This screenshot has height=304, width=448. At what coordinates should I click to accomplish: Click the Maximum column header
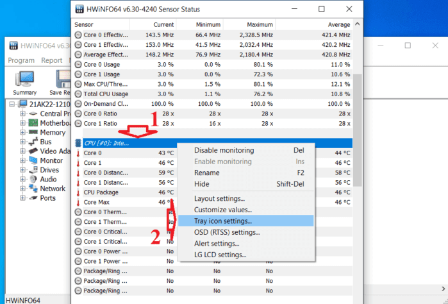point(249,24)
